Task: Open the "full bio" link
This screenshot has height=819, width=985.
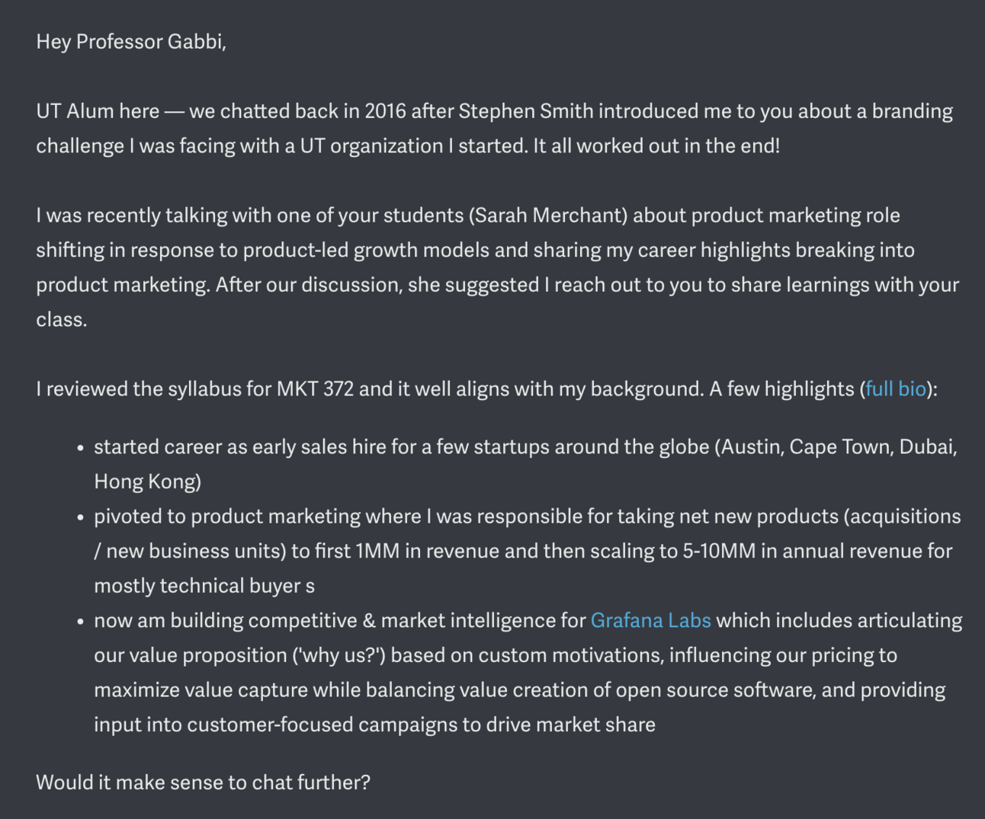Action: click(x=895, y=389)
